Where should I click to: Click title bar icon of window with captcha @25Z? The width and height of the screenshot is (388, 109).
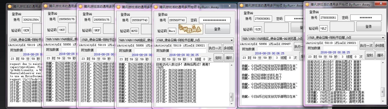(x=119, y=7)
